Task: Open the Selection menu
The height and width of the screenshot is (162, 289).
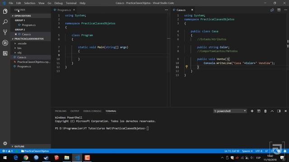Action: 29,3
